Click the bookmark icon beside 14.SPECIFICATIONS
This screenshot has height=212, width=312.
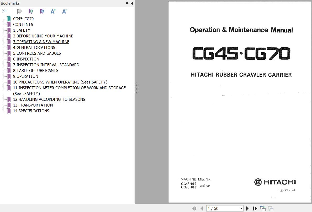pyautogui.click(x=9, y=111)
